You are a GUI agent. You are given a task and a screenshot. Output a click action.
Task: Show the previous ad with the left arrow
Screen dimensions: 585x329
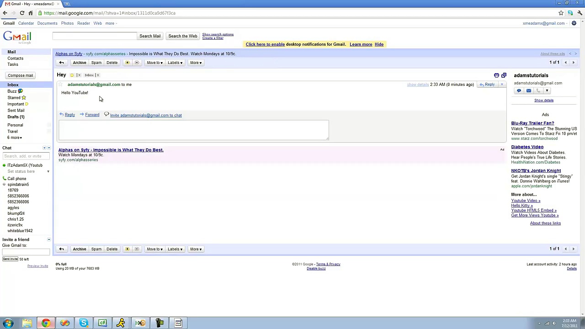click(570, 54)
